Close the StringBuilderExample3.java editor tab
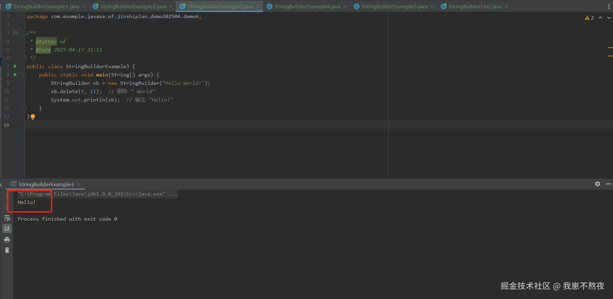Viewport: 613px width, 299px height. coord(258,6)
